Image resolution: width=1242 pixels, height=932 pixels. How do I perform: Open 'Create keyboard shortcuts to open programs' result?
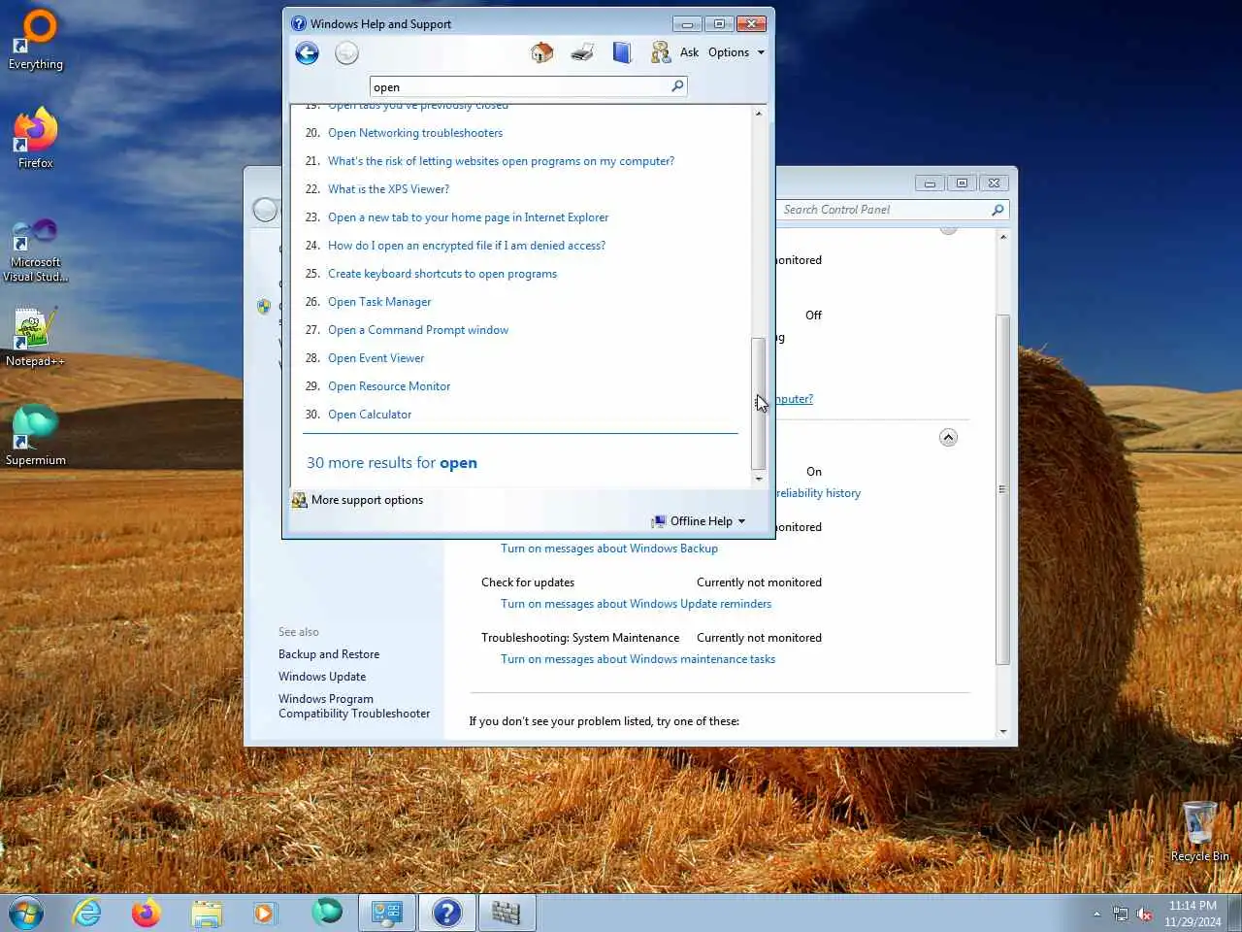pyautogui.click(x=442, y=274)
